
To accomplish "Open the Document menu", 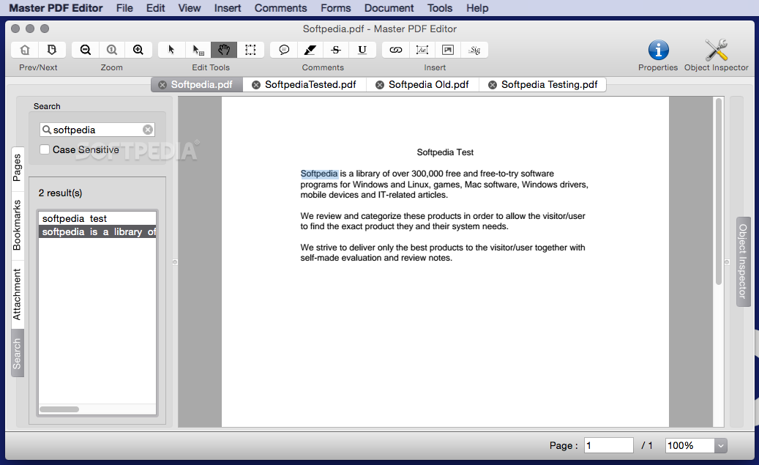I will coord(389,8).
